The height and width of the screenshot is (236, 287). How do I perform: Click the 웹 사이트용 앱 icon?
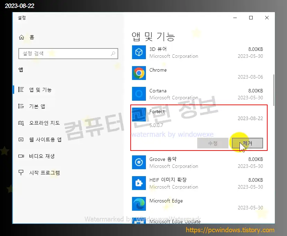tap(21, 139)
